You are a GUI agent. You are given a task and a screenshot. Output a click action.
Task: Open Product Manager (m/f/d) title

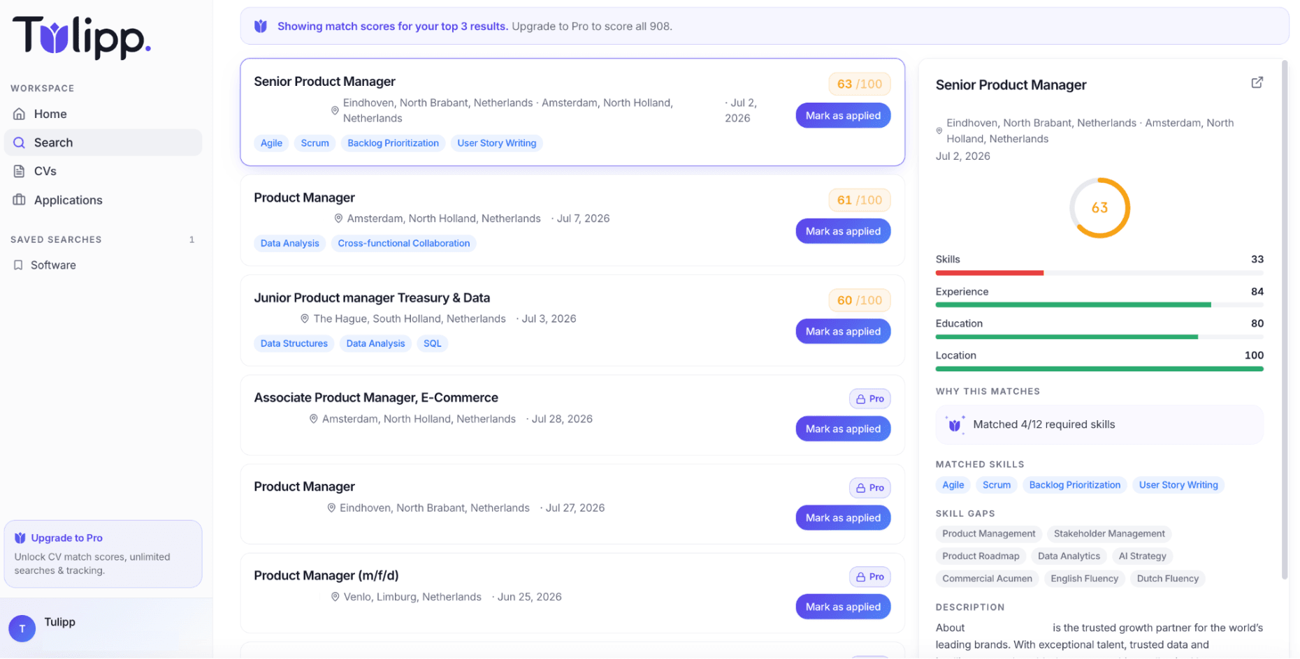(x=326, y=576)
